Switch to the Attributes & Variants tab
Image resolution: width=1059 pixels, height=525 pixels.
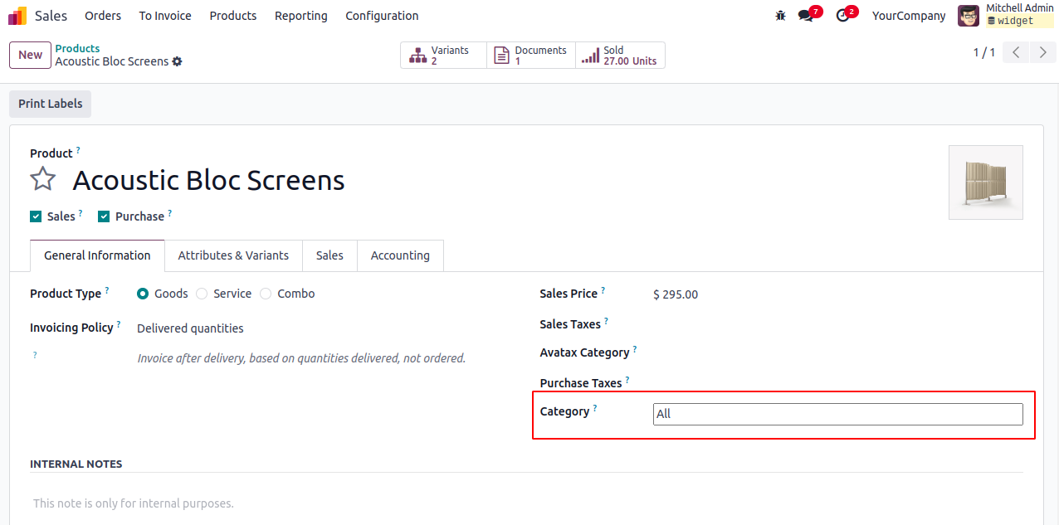[233, 255]
